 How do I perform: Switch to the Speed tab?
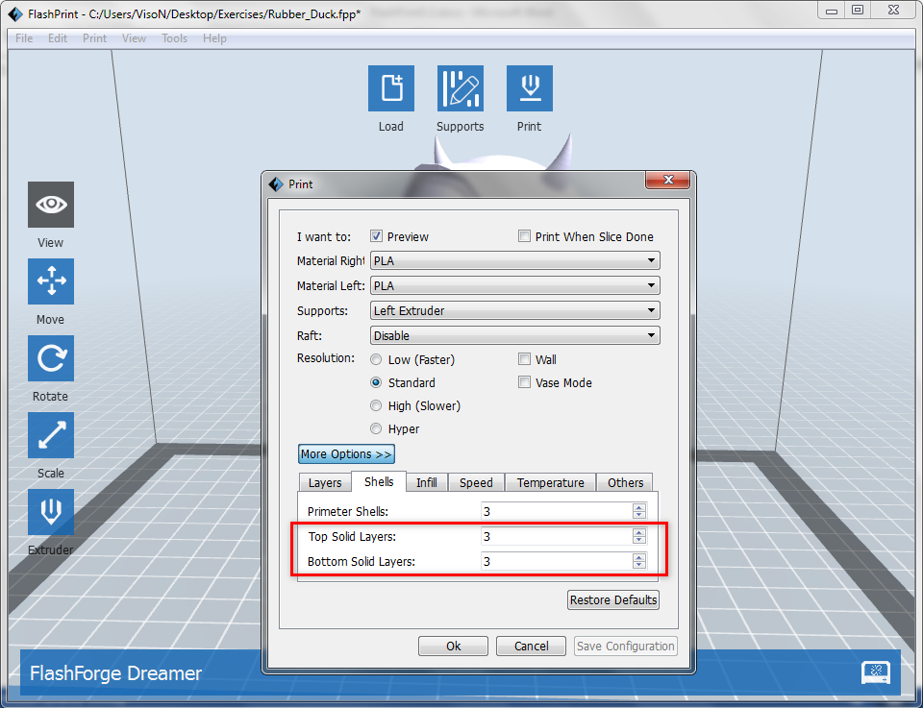(476, 483)
